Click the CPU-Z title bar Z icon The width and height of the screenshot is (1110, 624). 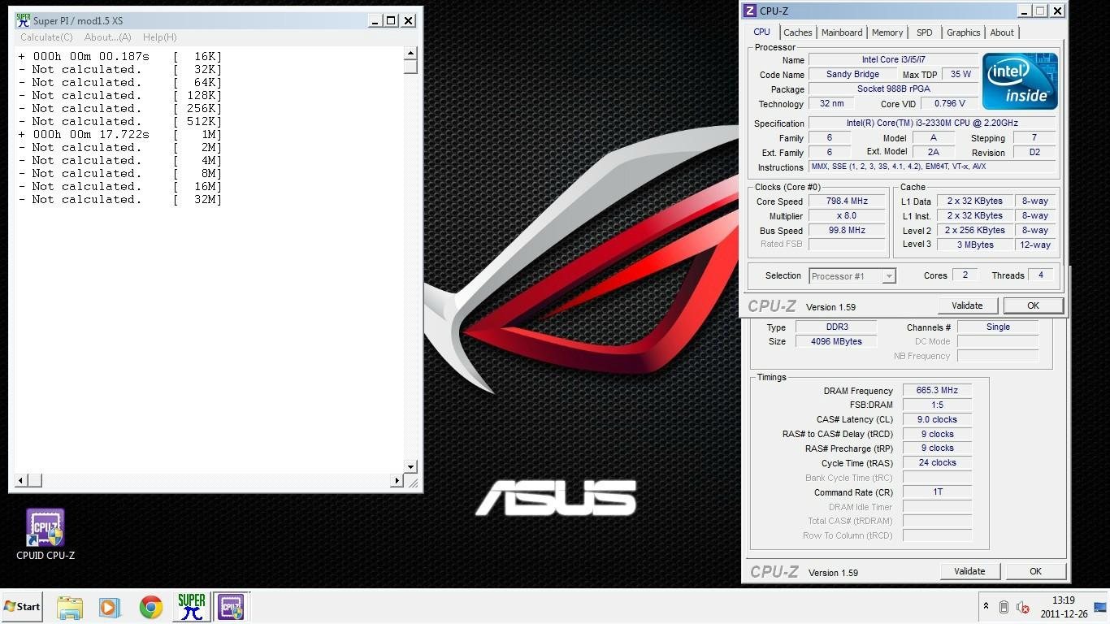750,11
